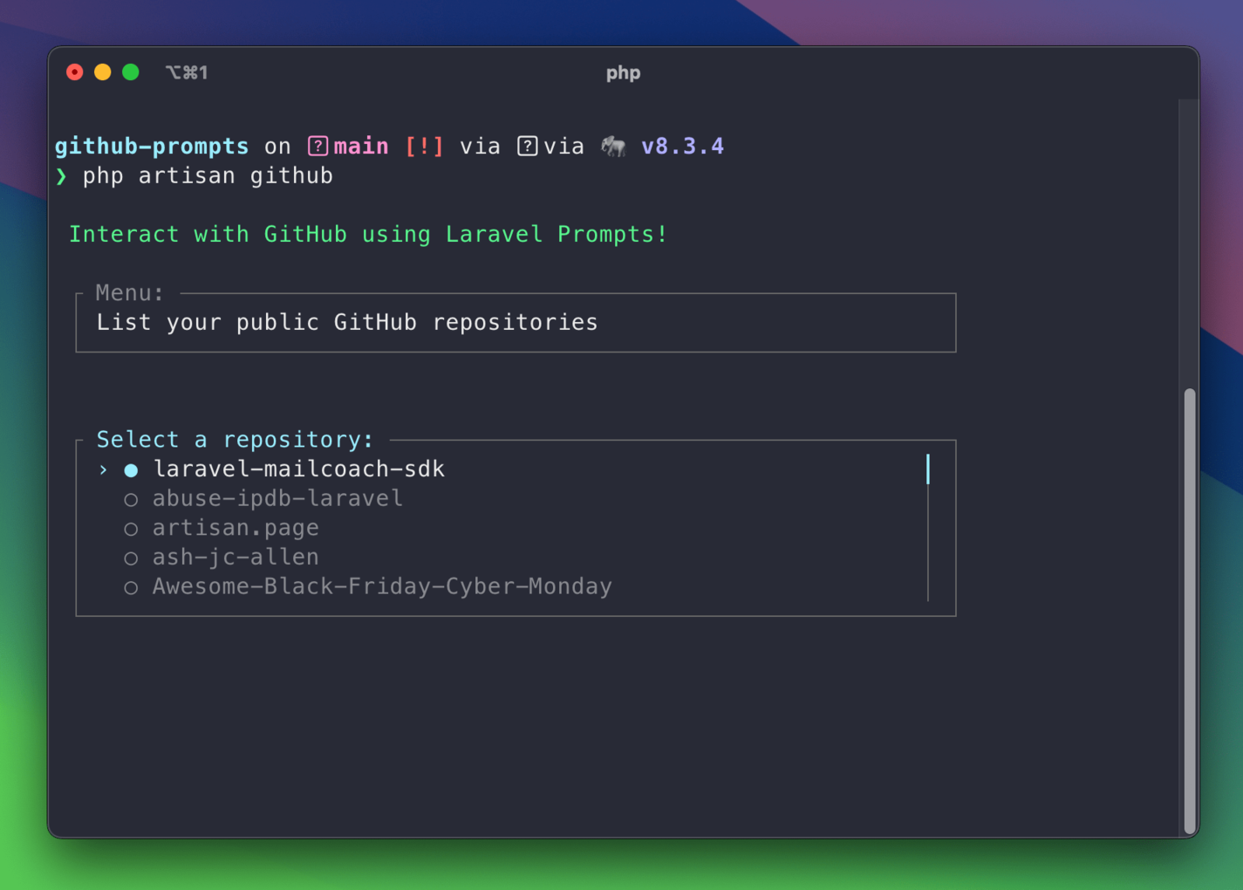The width and height of the screenshot is (1243, 890).
Task: Click 'List your public GitHub repositories' text
Action: click(x=347, y=323)
